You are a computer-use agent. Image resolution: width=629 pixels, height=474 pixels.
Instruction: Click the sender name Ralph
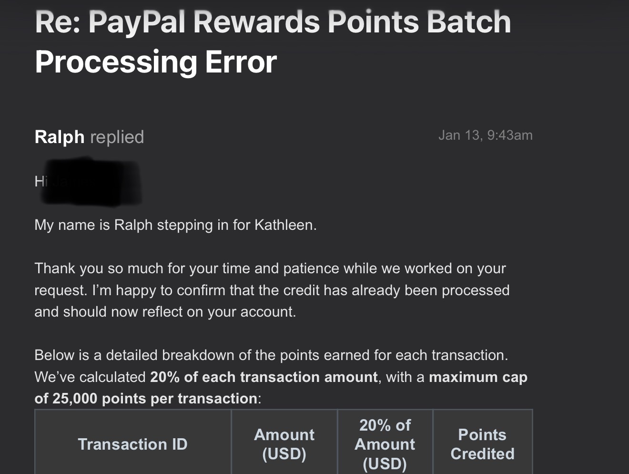pyautogui.click(x=59, y=137)
